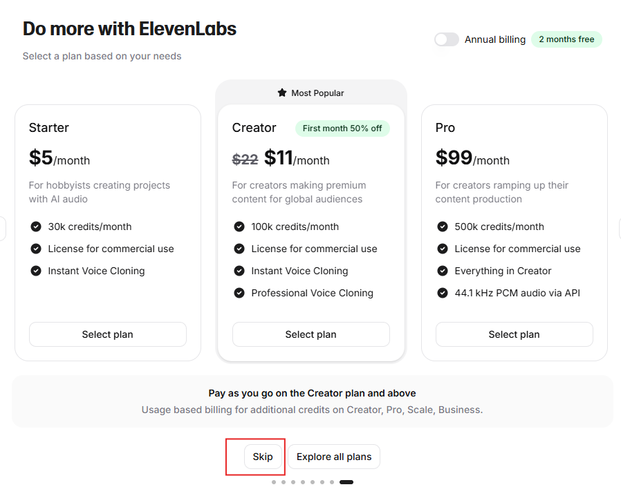This screenshot has height=487, width=621.
Task: Click checkmark beside 44.1 kHz PCM audio
Action: click(x=443, y=293)
